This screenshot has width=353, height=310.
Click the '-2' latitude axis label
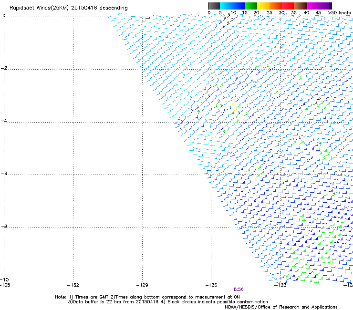[x=4, y=68]
